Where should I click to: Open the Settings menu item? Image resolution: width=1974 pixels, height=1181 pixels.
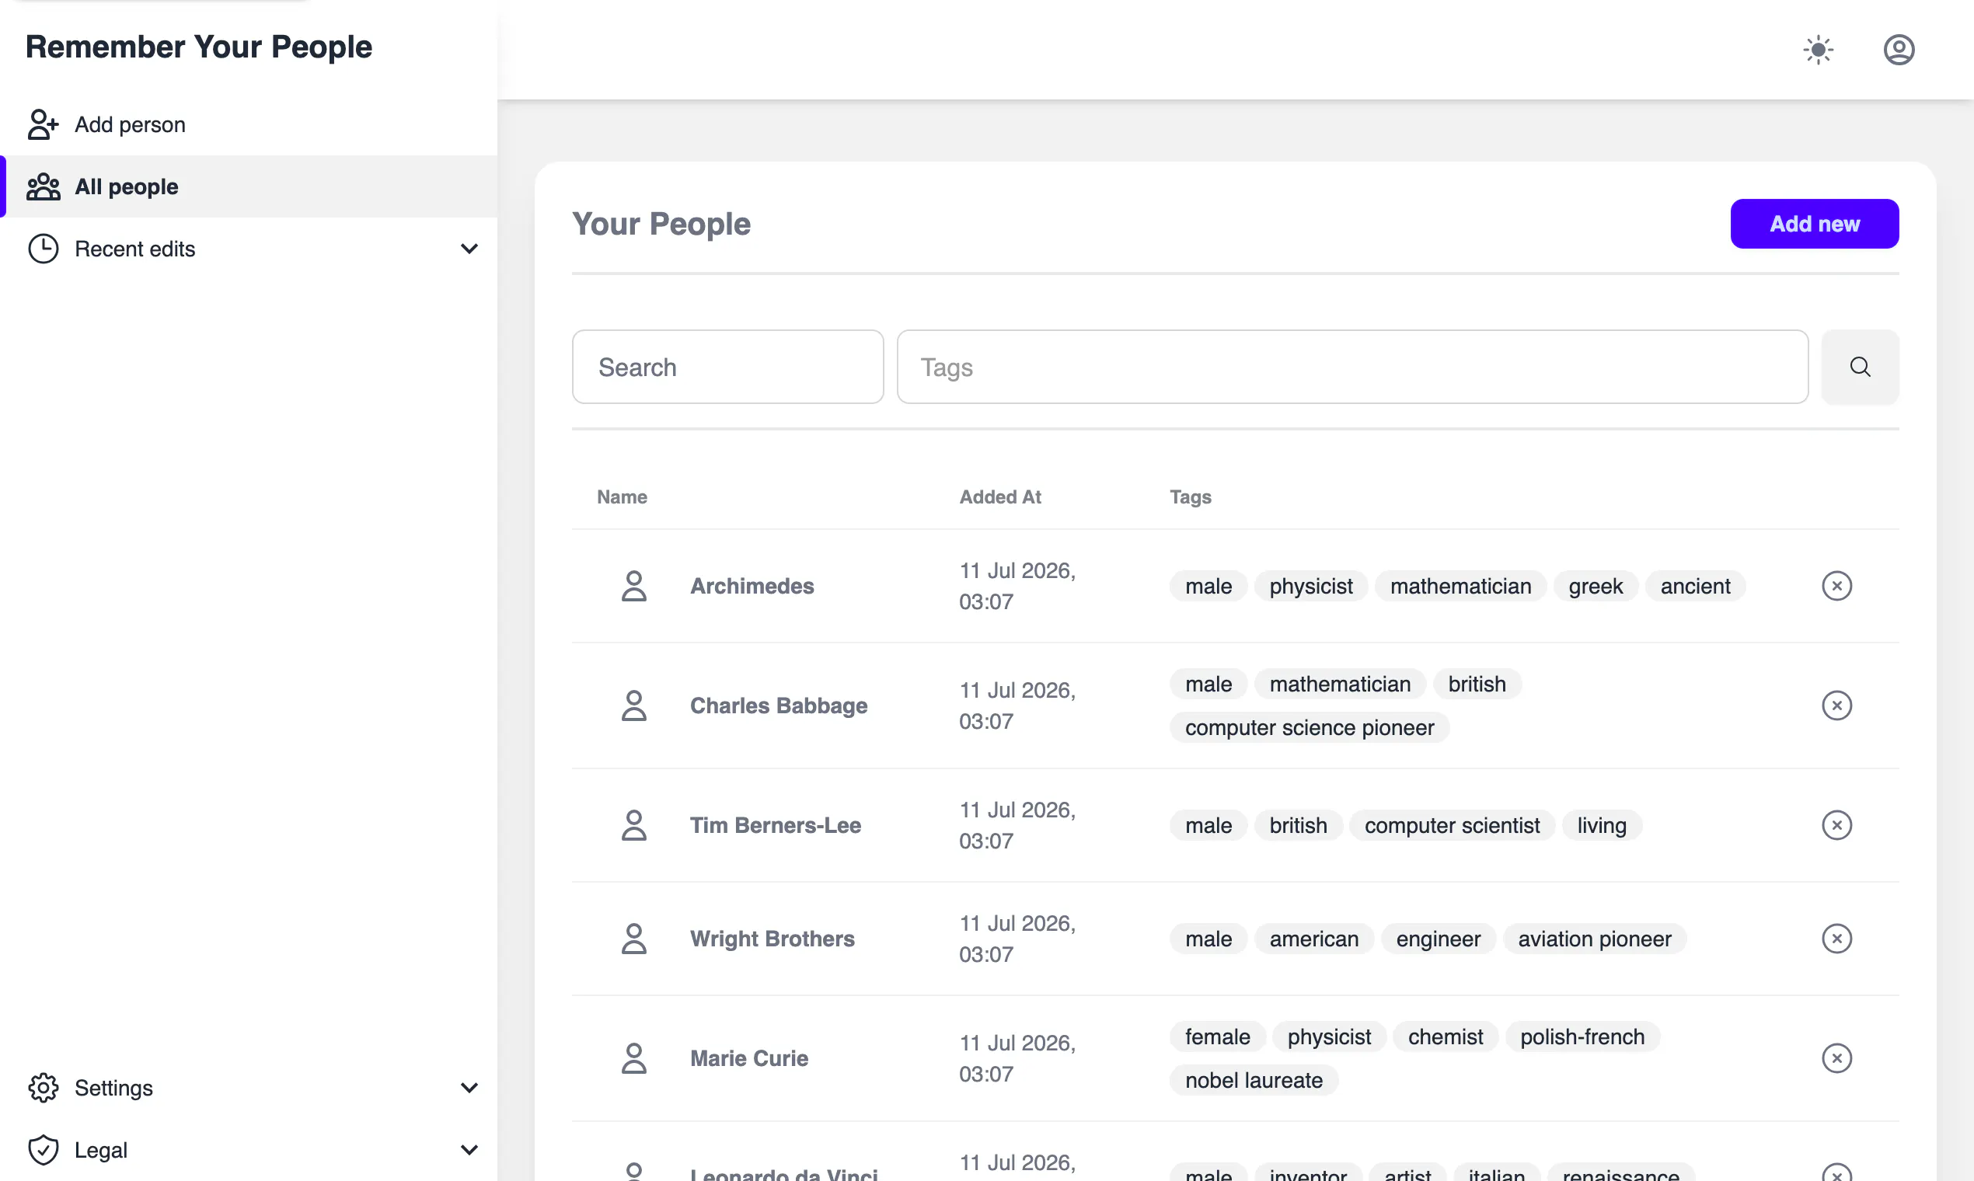(249, 1088)
